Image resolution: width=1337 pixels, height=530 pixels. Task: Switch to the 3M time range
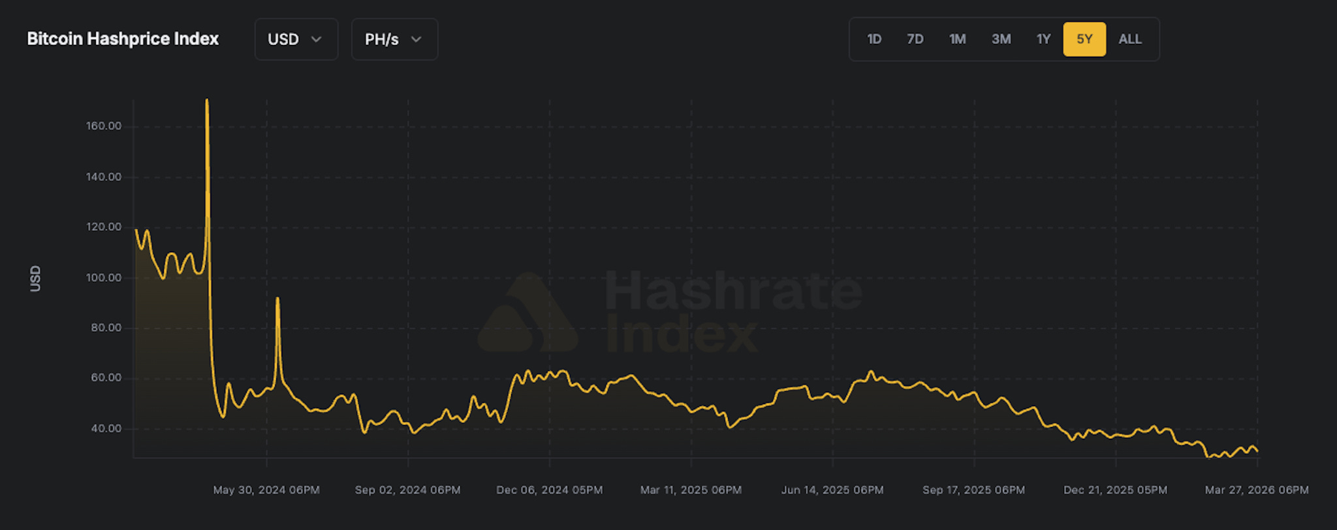click(1001, 39)
